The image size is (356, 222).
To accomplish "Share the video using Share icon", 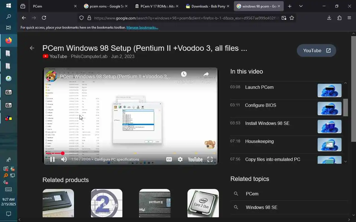I will 206,77.
